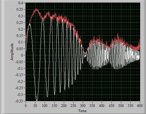Click the red envelope dip near time 310
The height and width of the screenshot is (114, 146).
(x=85, y=53)
